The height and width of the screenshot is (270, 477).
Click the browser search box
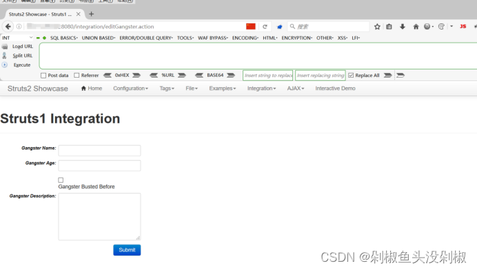coord(328,27)
